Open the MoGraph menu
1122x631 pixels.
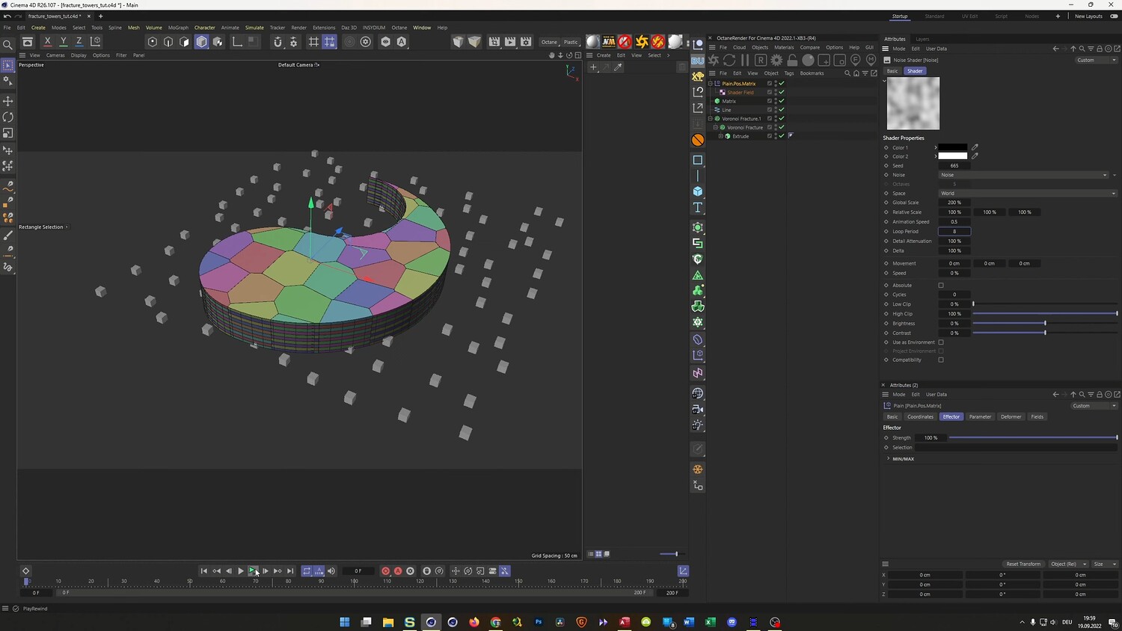178,28
